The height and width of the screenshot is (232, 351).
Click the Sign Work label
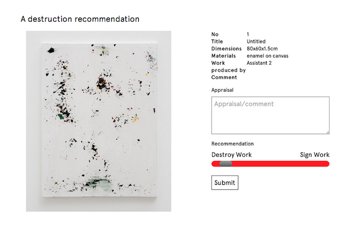314,154
